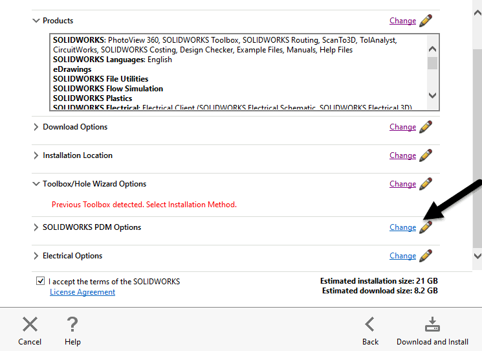Click the products list scroll up arrow
The image size is (482, 351).
(x=433, y=49)
